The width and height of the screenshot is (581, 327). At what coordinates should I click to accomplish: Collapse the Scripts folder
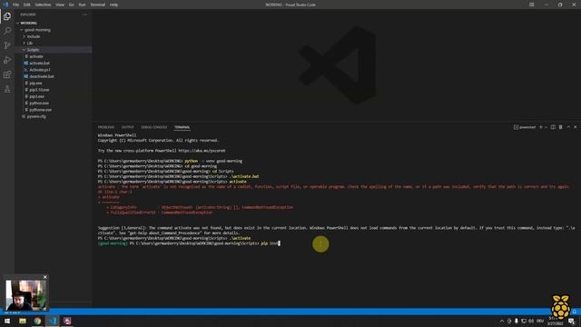pos(54,50)
